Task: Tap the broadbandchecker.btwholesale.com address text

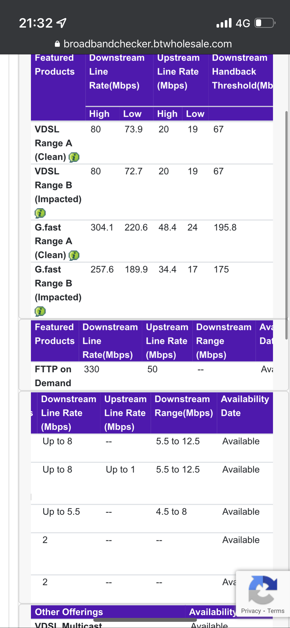Action: coord(147,44)
